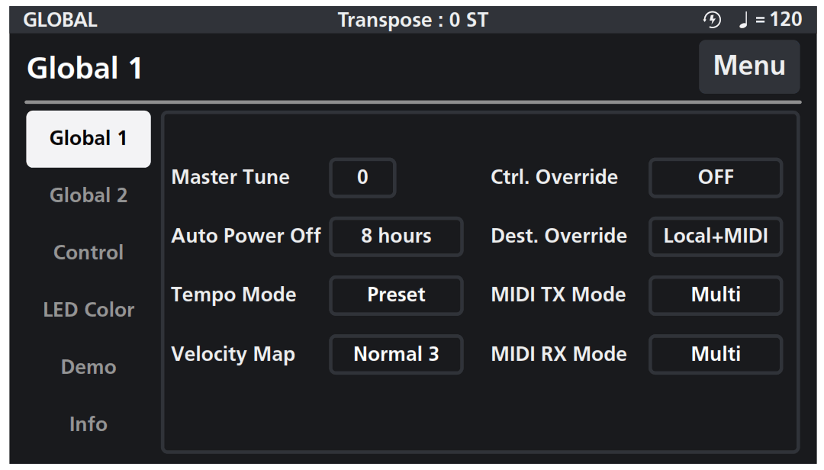
Task: Change the MIDI TX Mode value
Action: coord(715,295)
